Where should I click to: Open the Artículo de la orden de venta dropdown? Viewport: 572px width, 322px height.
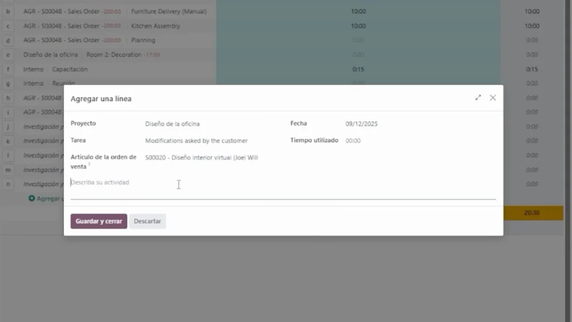(212, 158)
